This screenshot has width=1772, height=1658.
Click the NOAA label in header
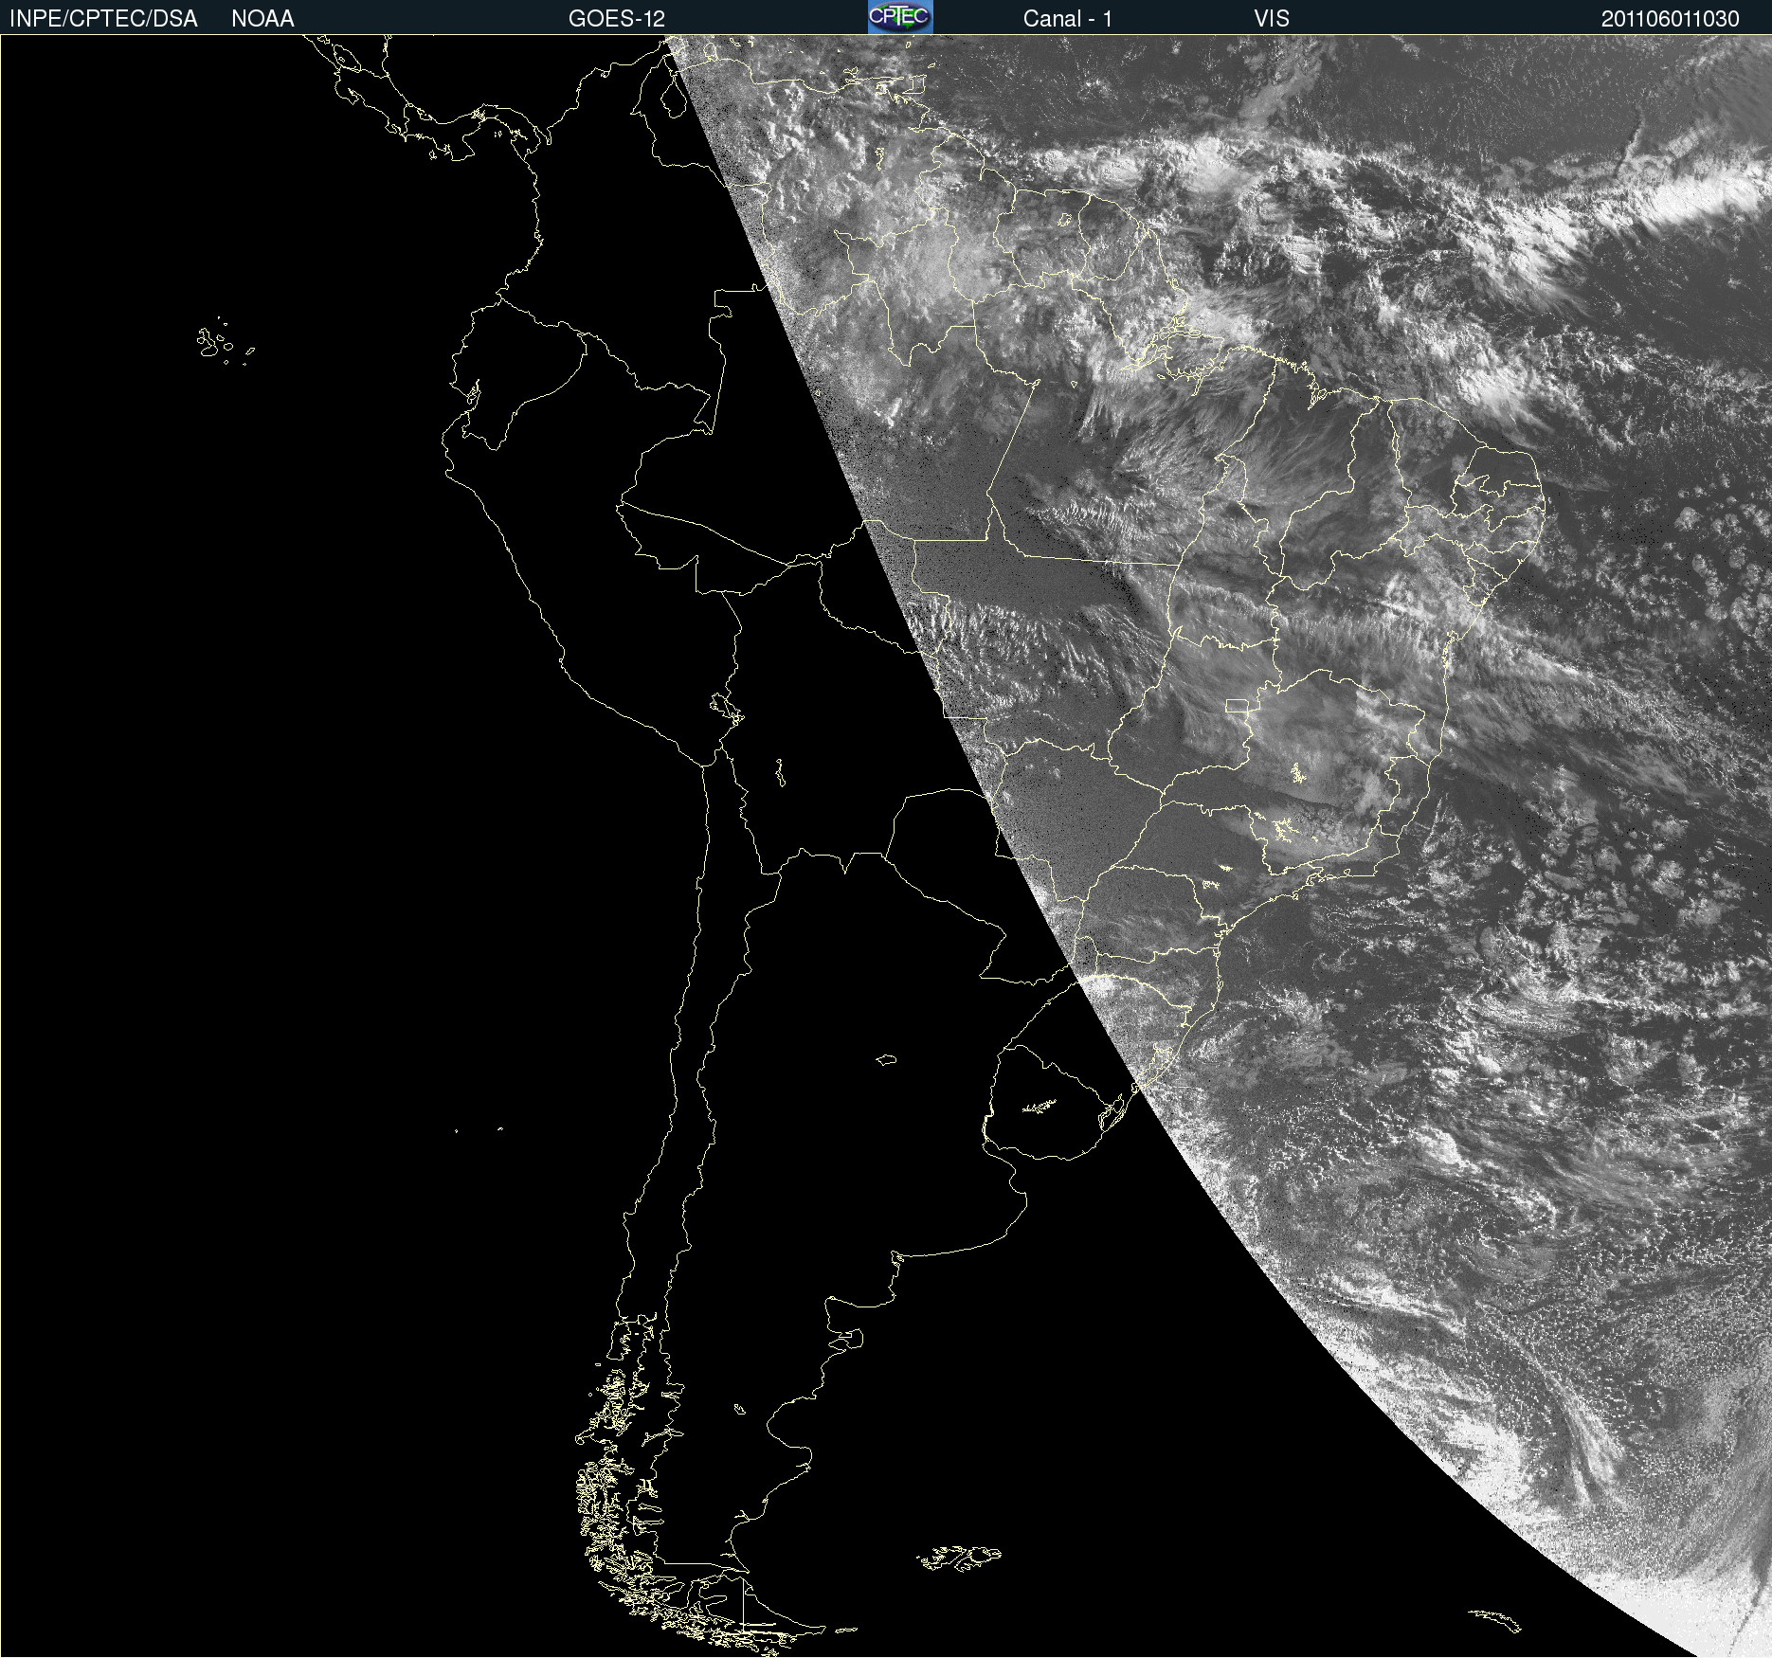(x=262, y=19)
